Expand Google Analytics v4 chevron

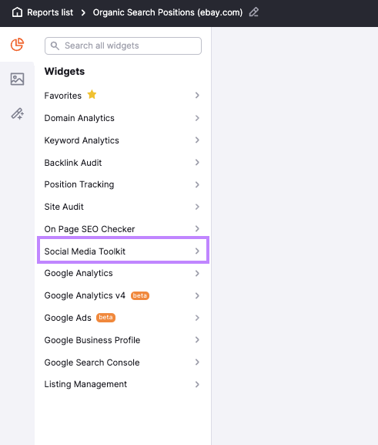tap(197, 295)
